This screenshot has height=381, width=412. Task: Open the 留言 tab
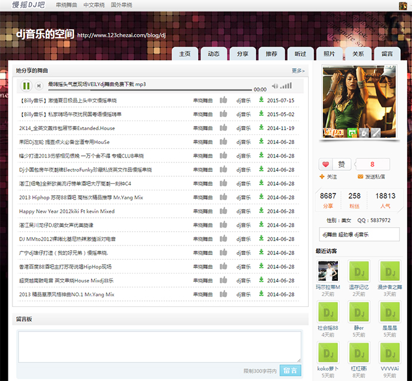tap(387, 54)
